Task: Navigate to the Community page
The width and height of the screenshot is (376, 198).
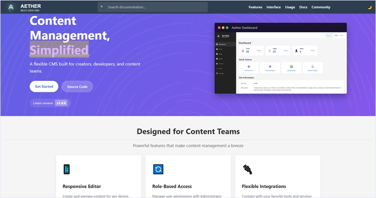Action: (x=321, y=7)
